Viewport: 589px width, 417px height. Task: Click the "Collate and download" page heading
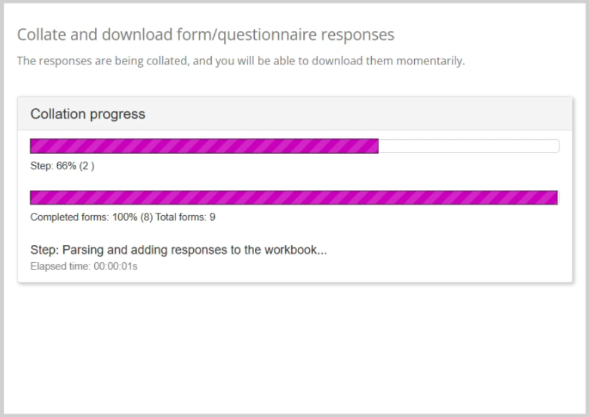[x=206, y=34]
